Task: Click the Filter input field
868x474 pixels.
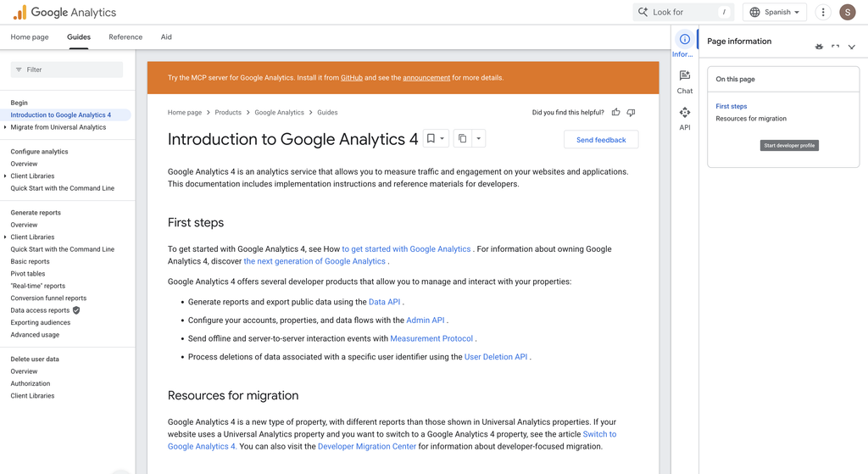Action: pos(67,70)
